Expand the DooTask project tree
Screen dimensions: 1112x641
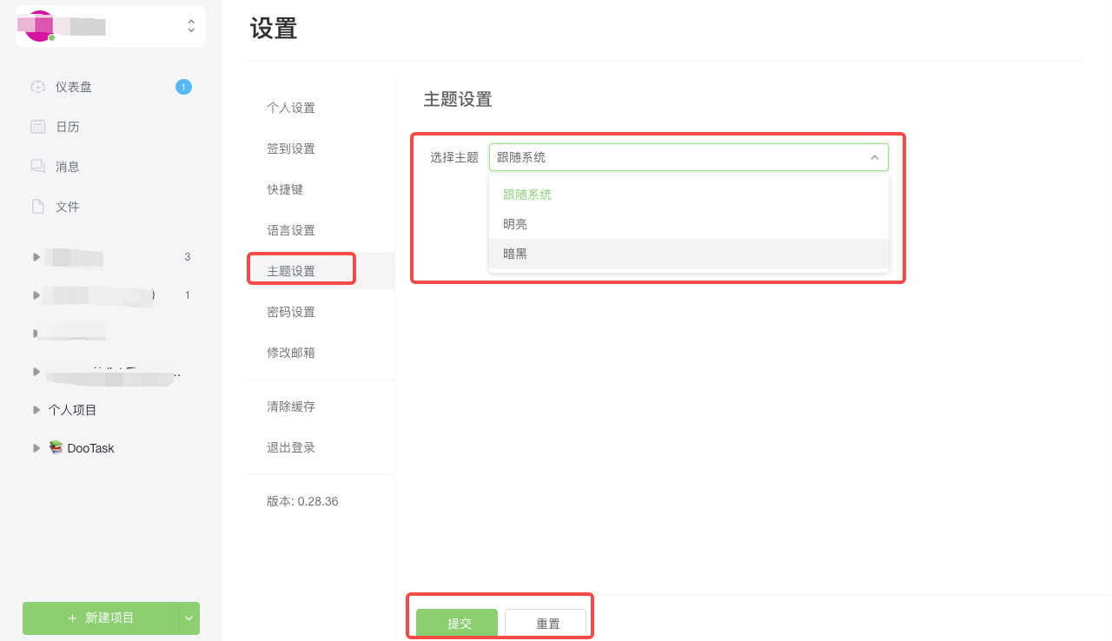(x=36, y=447)
